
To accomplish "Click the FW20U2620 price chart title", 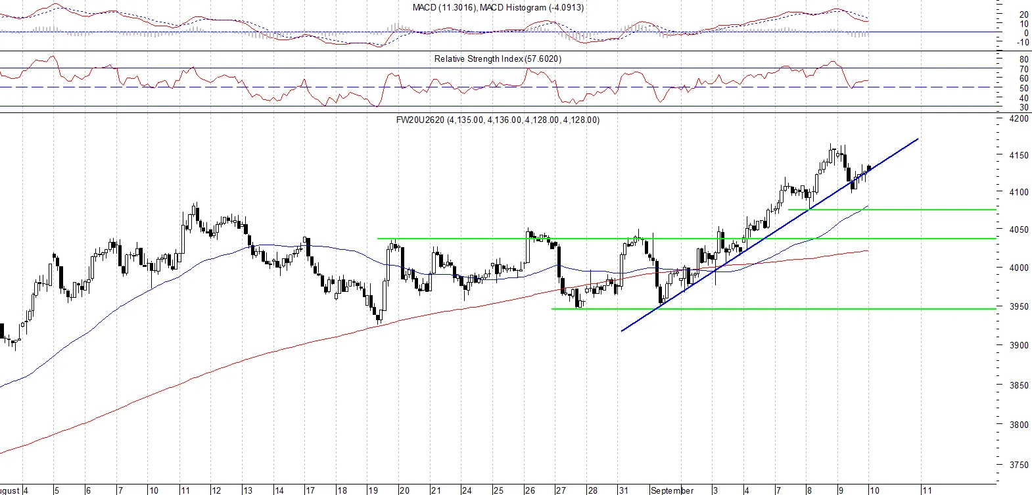I will (x=498, y=120).
